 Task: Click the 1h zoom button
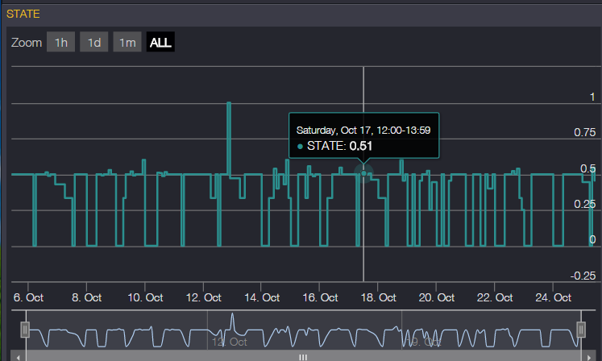[60, 43]
